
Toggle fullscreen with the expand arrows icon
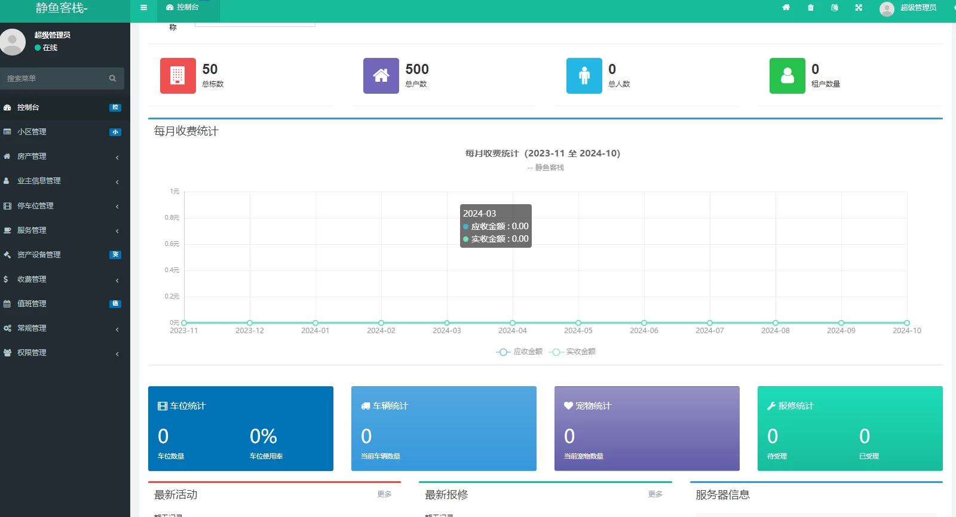click(x=859, y=8)
